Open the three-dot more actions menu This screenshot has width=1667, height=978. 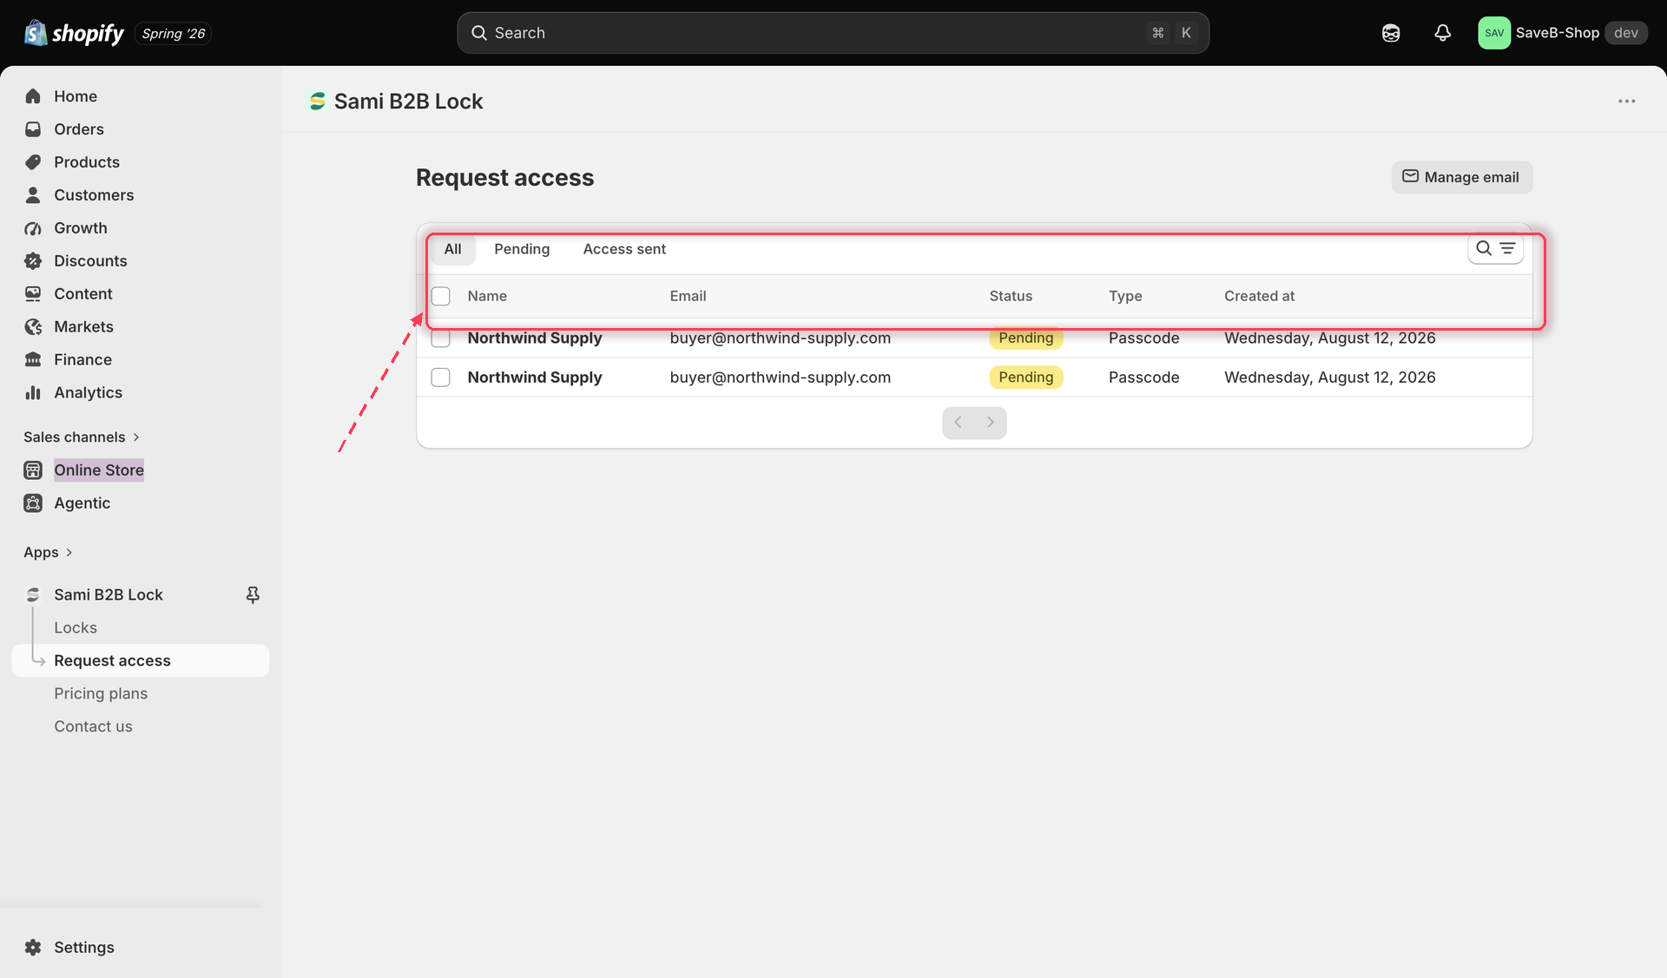1627,102
